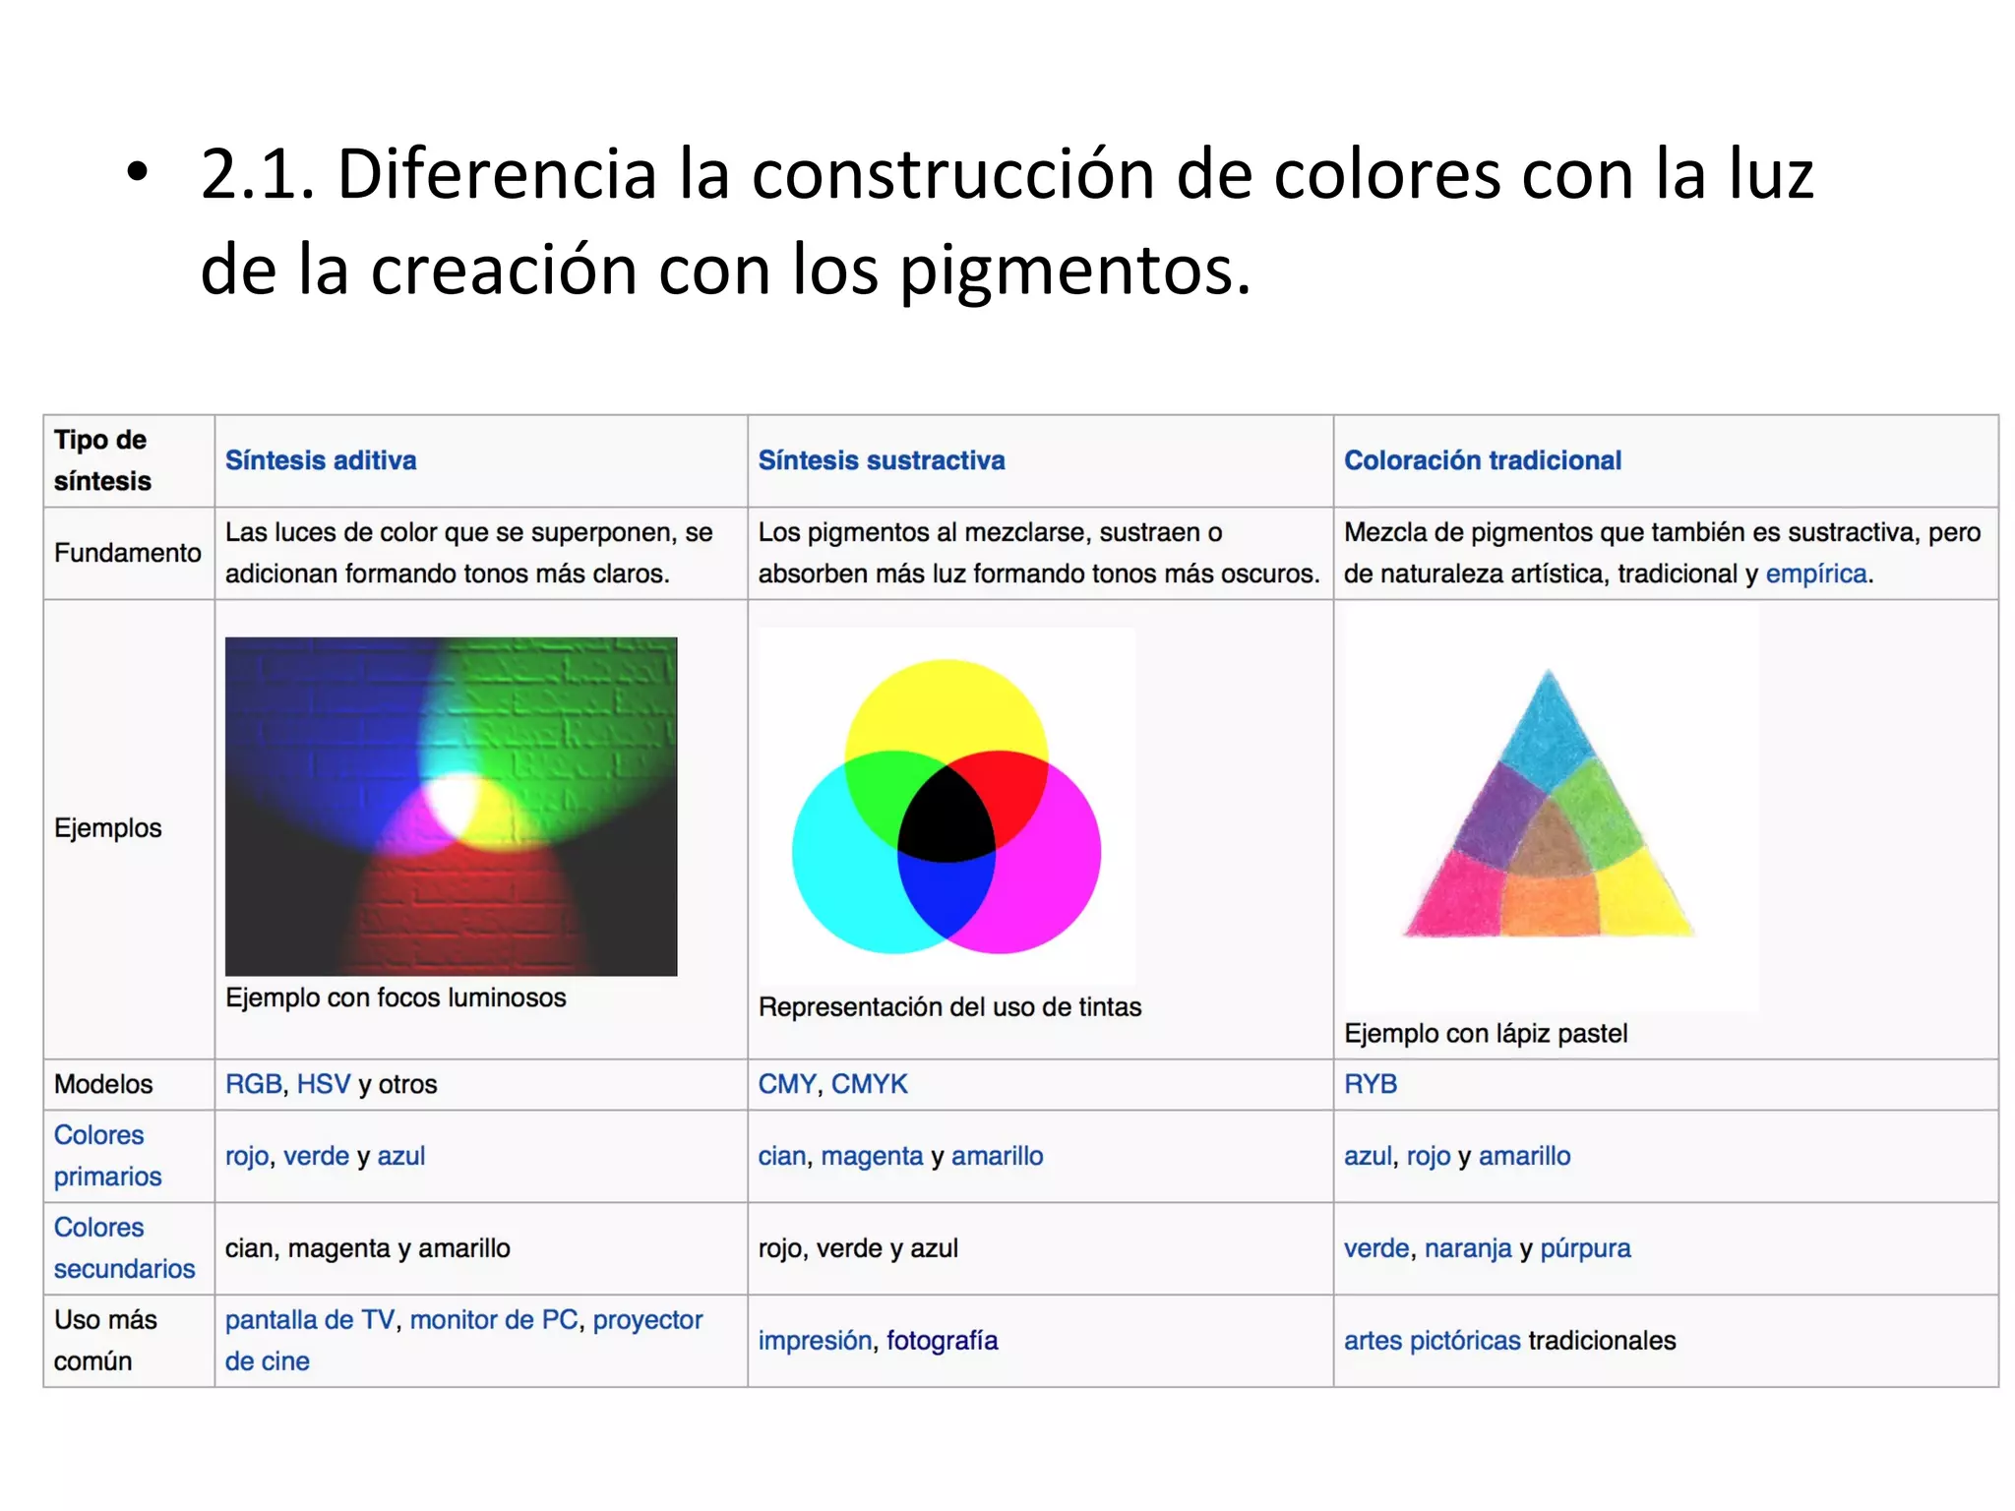
Task: Open the CMYK link
Action: tap(870, 1084)
